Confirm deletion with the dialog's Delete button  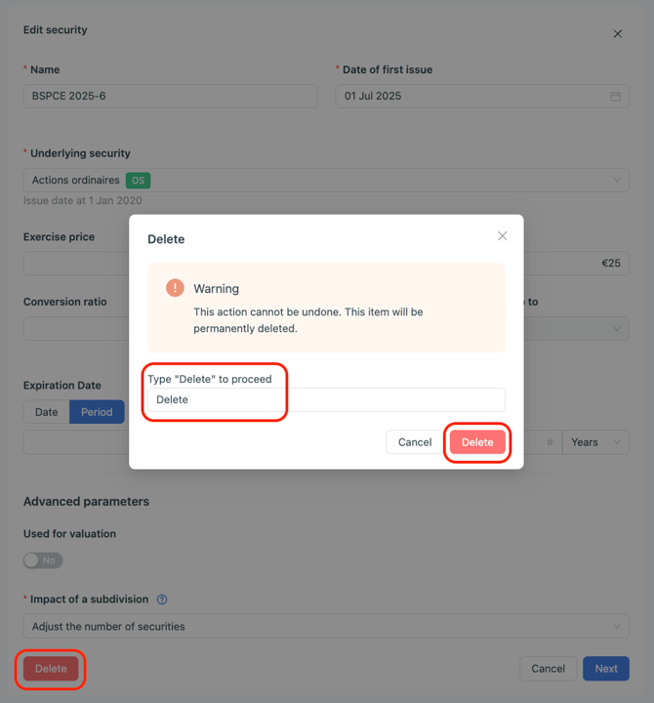[477, 442]
